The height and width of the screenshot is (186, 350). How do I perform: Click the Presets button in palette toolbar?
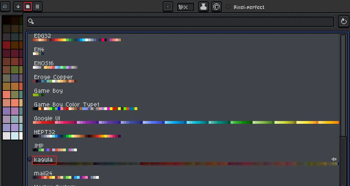pyautogui.click(x=28, y=7)
